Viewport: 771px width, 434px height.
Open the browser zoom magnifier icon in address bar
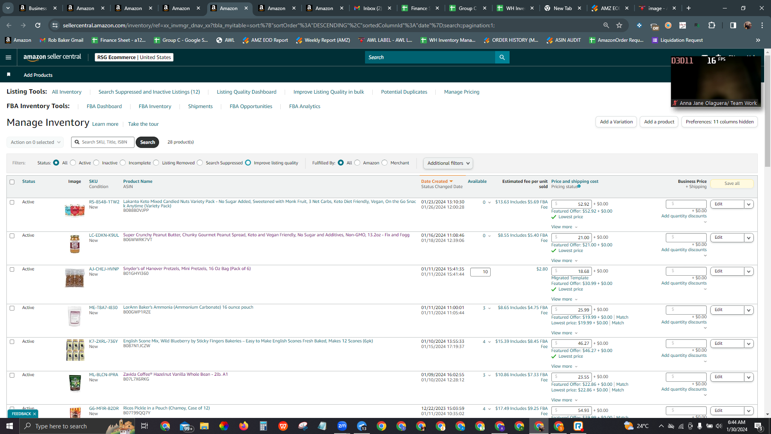coord(606,25)
